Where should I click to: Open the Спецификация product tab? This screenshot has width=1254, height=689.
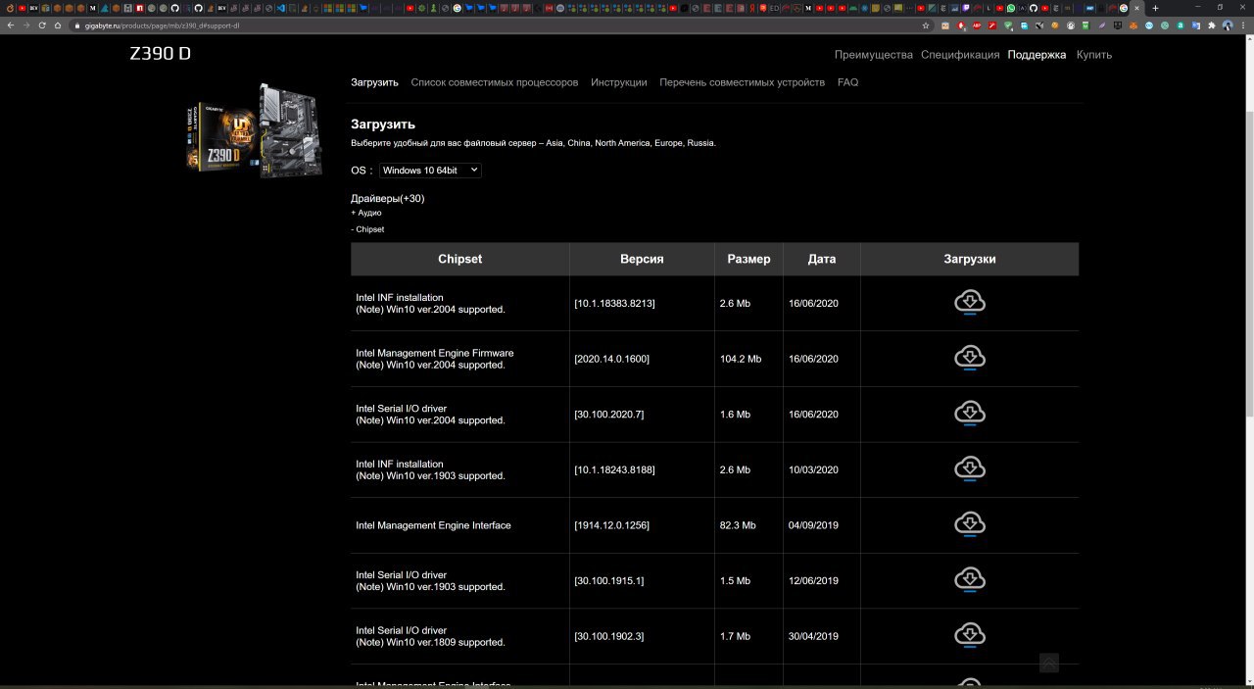click(960, 55)
